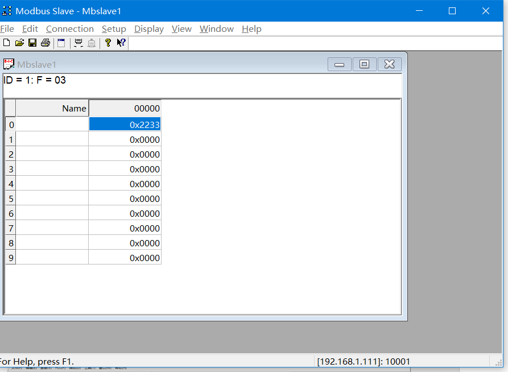Click the Save floppy disk toolbar icon
The width and height of the screenshot is (508, 372).
pyautogui.click(x=32, y=43)
